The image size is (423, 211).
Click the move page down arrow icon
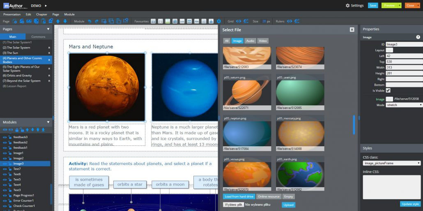[65, 21]
